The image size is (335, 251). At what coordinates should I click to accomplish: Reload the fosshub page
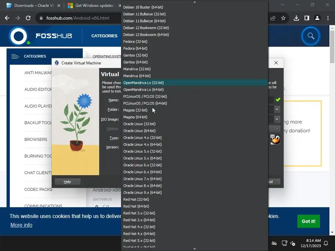tap(28, 18)
